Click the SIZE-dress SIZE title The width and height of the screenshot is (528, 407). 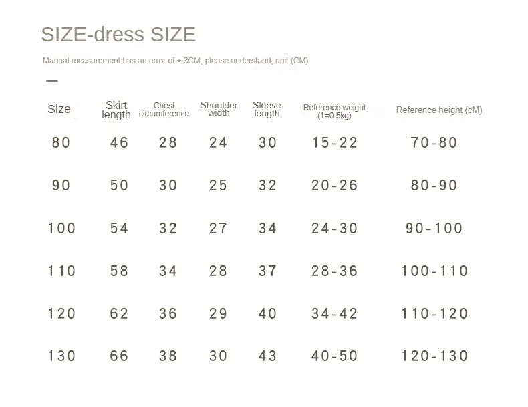click(x=118, y=34)
